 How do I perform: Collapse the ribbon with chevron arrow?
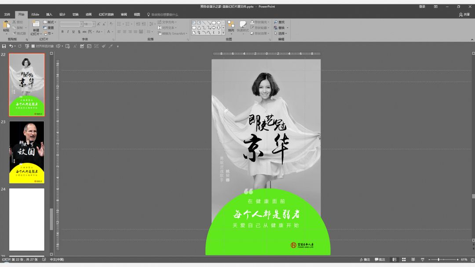click(471, 40)
